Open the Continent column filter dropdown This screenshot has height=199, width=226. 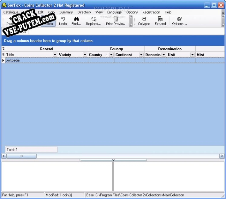(x=141, y=55)
